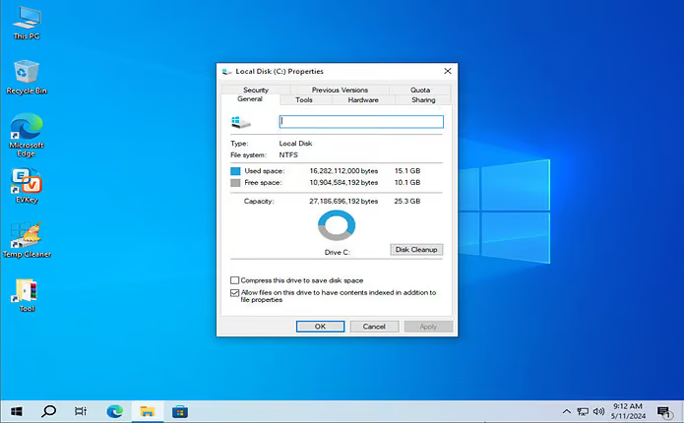Open the EVKey desktop shortcut

27,186
